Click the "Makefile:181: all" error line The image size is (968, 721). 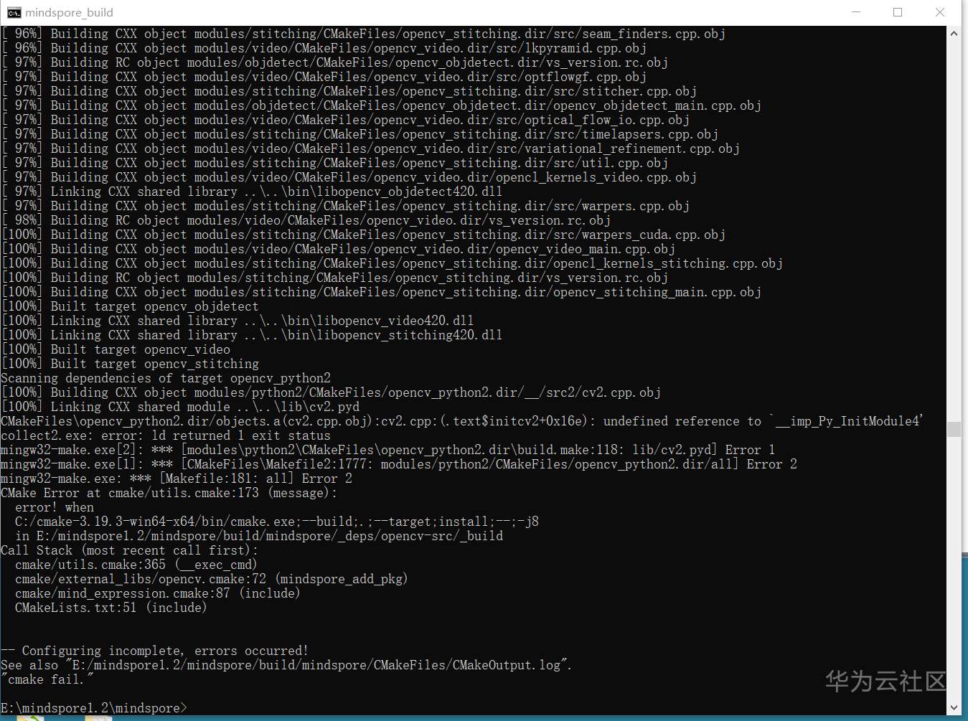click(177, 479)
